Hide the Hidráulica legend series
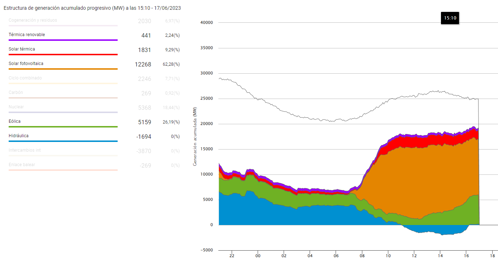 pyautogui.click(x=19, y=136)
